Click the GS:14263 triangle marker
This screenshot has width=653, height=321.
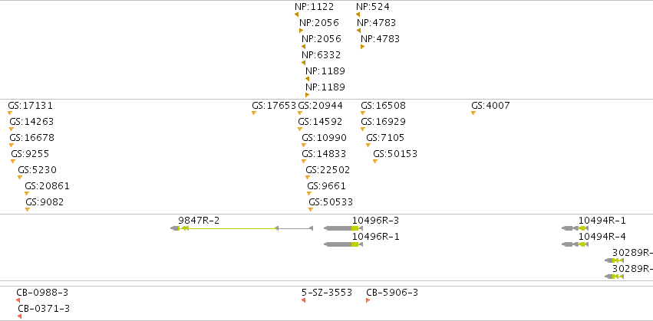coord(12,129)
